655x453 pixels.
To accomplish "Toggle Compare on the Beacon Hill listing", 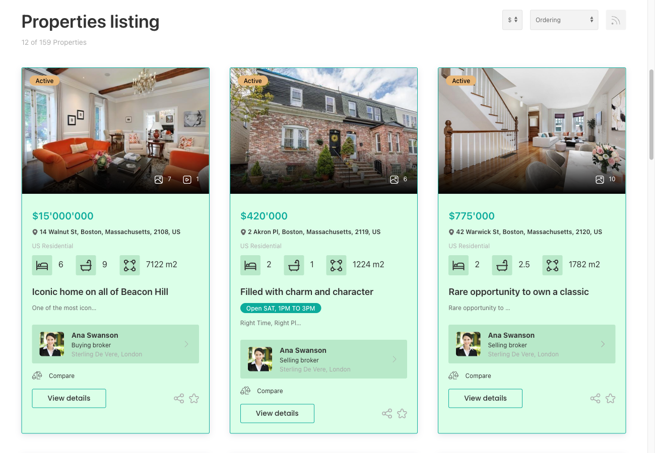I will pyautogui.click(x=53, y=375).
